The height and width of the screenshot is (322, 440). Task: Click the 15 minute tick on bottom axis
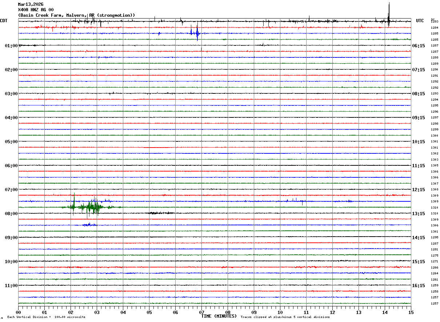(411, 312)
